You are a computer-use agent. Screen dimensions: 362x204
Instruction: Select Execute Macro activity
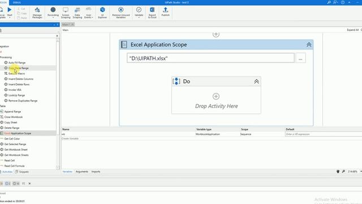click(x=16, y=74)
